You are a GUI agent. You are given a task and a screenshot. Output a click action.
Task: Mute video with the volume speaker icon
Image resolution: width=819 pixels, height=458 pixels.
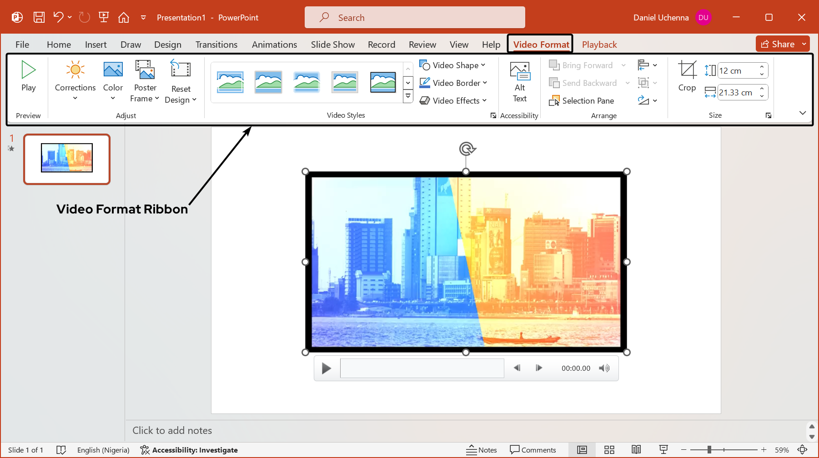[x=604, y=368]
